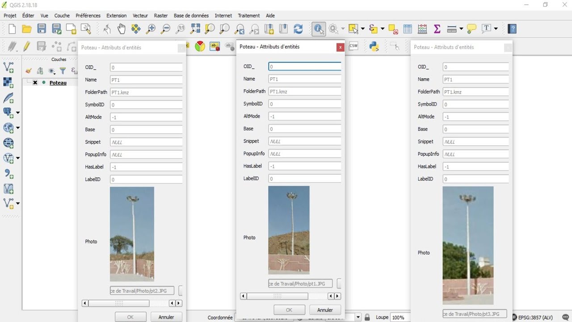Open the Traitement menu
Viewport: 572px width, 322px height.
pos(249,16)
